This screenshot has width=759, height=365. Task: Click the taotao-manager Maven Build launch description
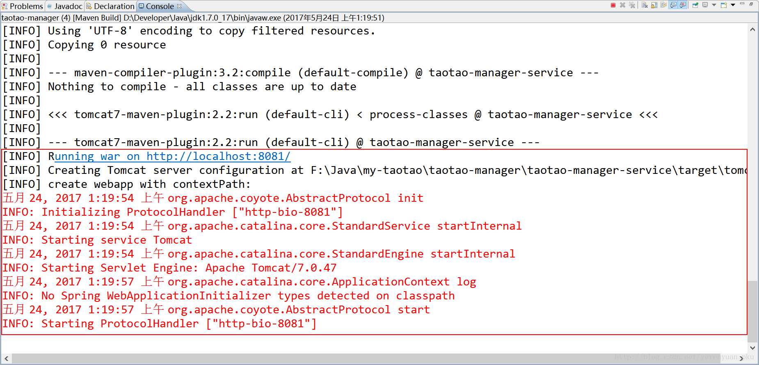(193, 18)
